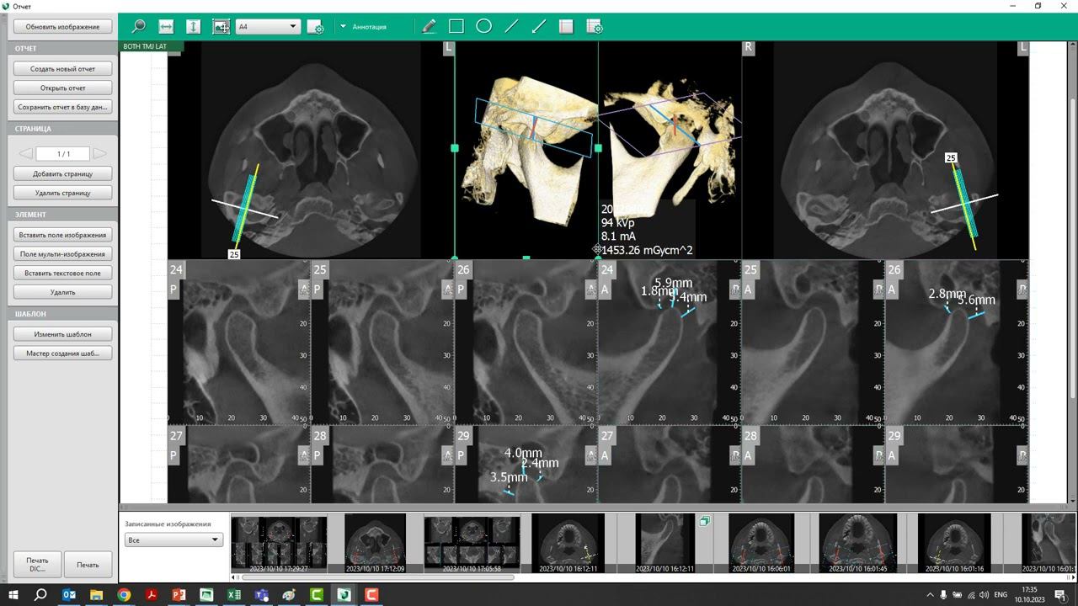Click Мастер создания шаблона button
This screenshot has height=606, width=1078.
tap(62, 353)
